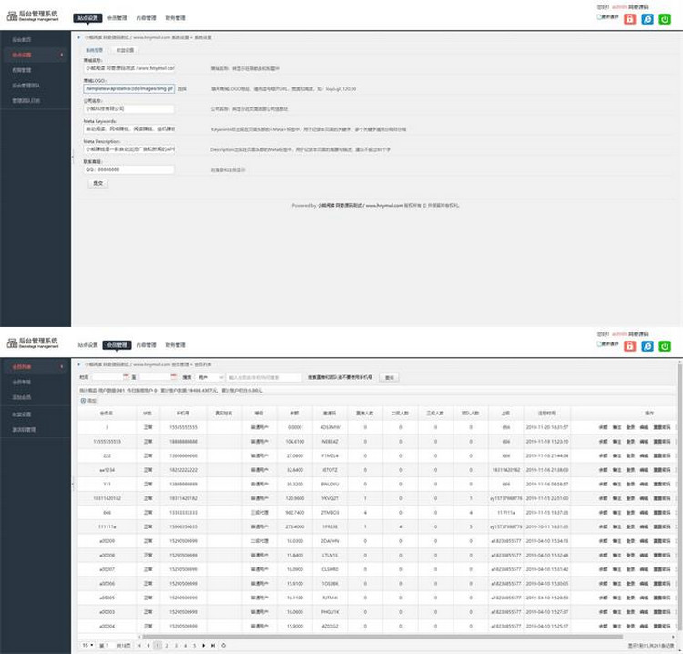The height and width of the screenshot is (654, 683).
Task: Select the first tab above the settings form
Action: click(94, 50)
